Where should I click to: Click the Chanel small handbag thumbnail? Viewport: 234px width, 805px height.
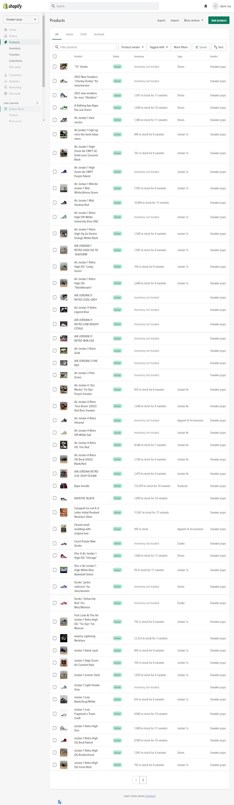pyautogui.click(x=64, y=529)
